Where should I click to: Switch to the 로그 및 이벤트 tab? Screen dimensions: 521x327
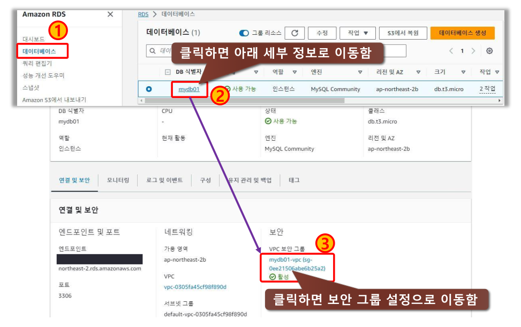(164, 180)
